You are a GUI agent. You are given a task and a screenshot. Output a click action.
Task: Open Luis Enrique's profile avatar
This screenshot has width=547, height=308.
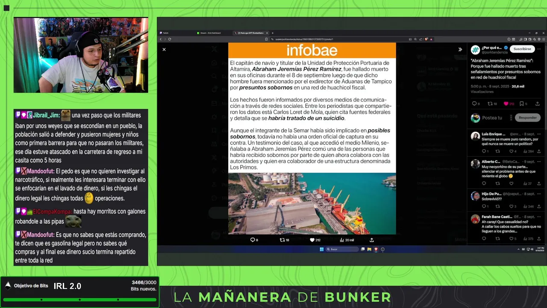(x=475, y=136)
